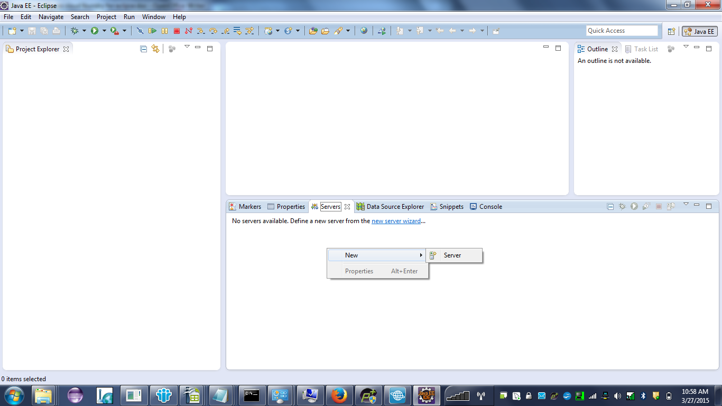Viewport: 722px width, 406px height.
Task: Open the Back navigation history dropdown
Action: point(462,30)
